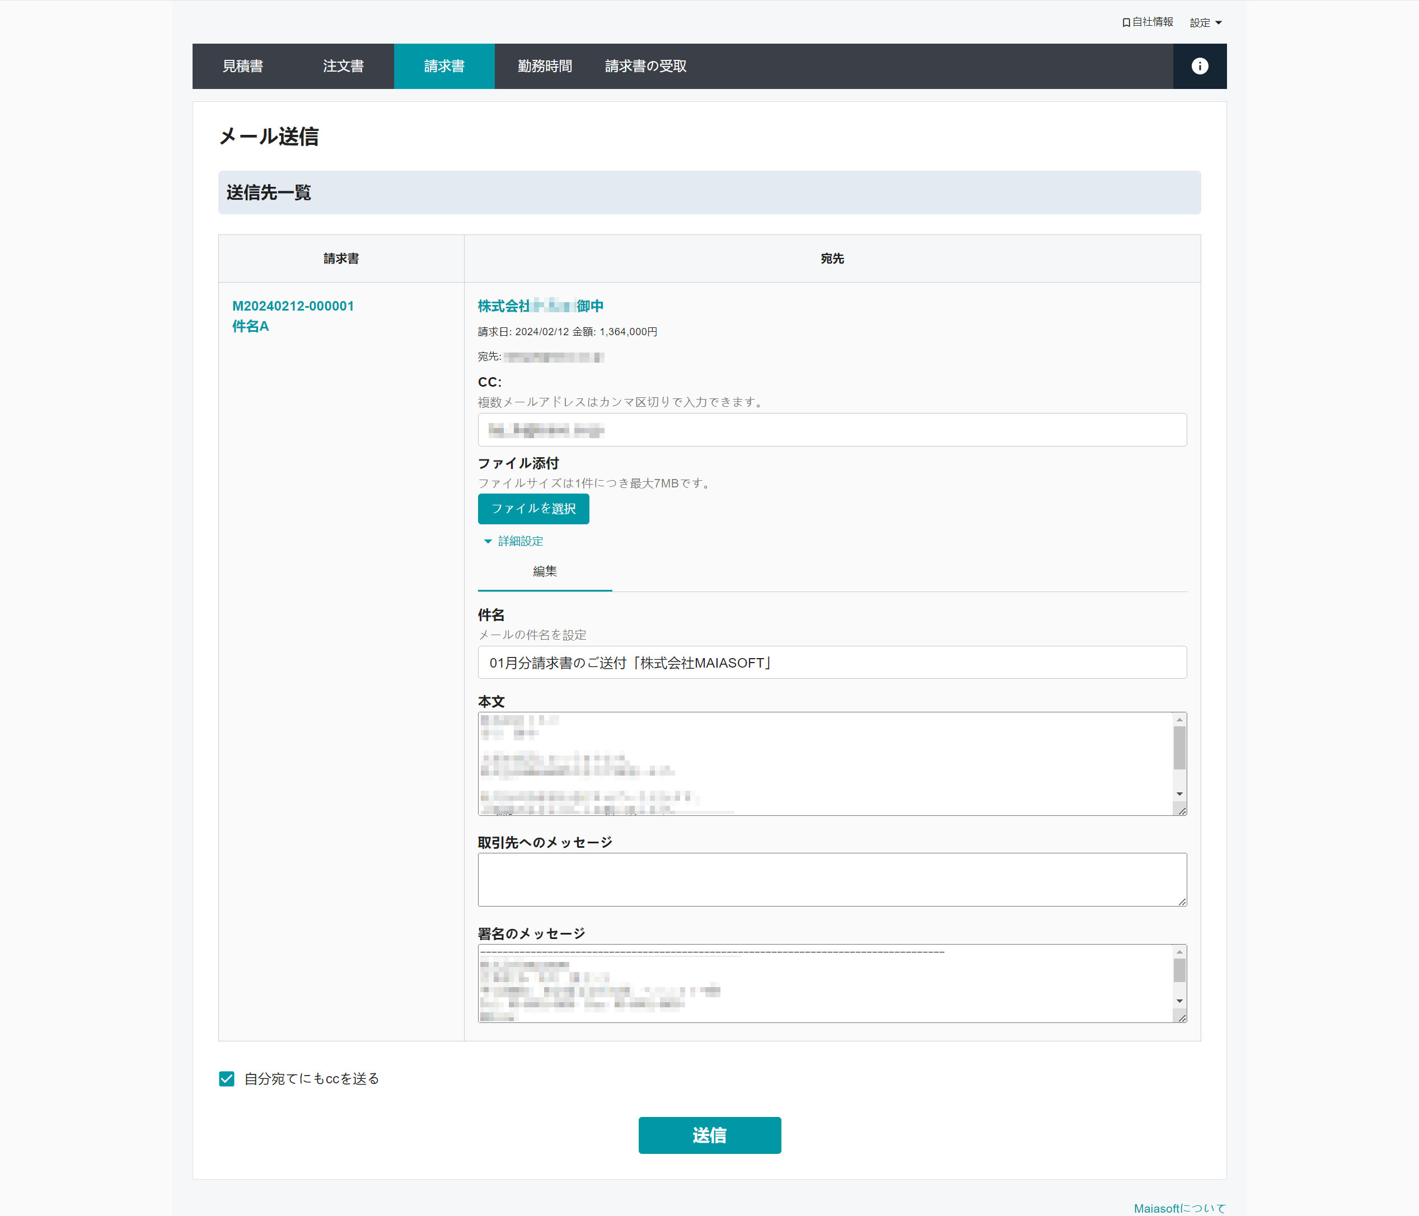
Task: Click the 件名A invoice link
Action: [x=251, y=326]
